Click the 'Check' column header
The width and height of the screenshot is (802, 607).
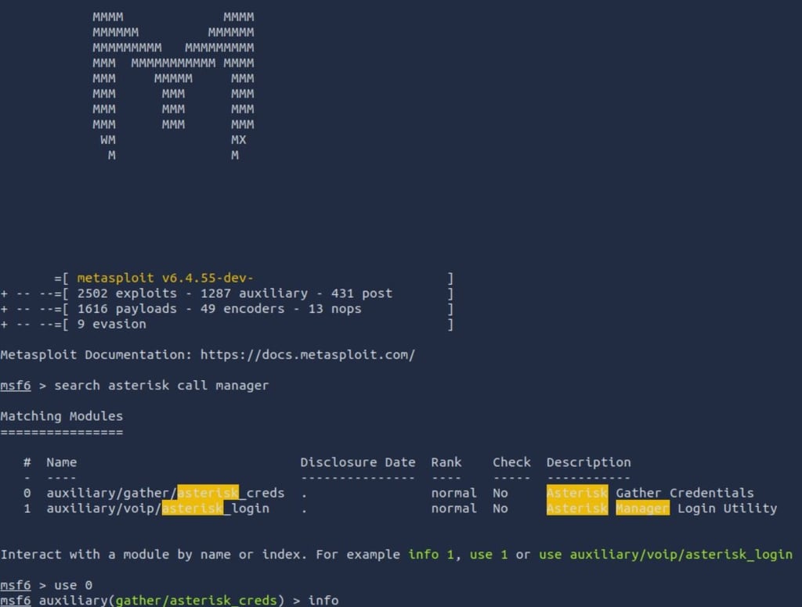point(511,462)
